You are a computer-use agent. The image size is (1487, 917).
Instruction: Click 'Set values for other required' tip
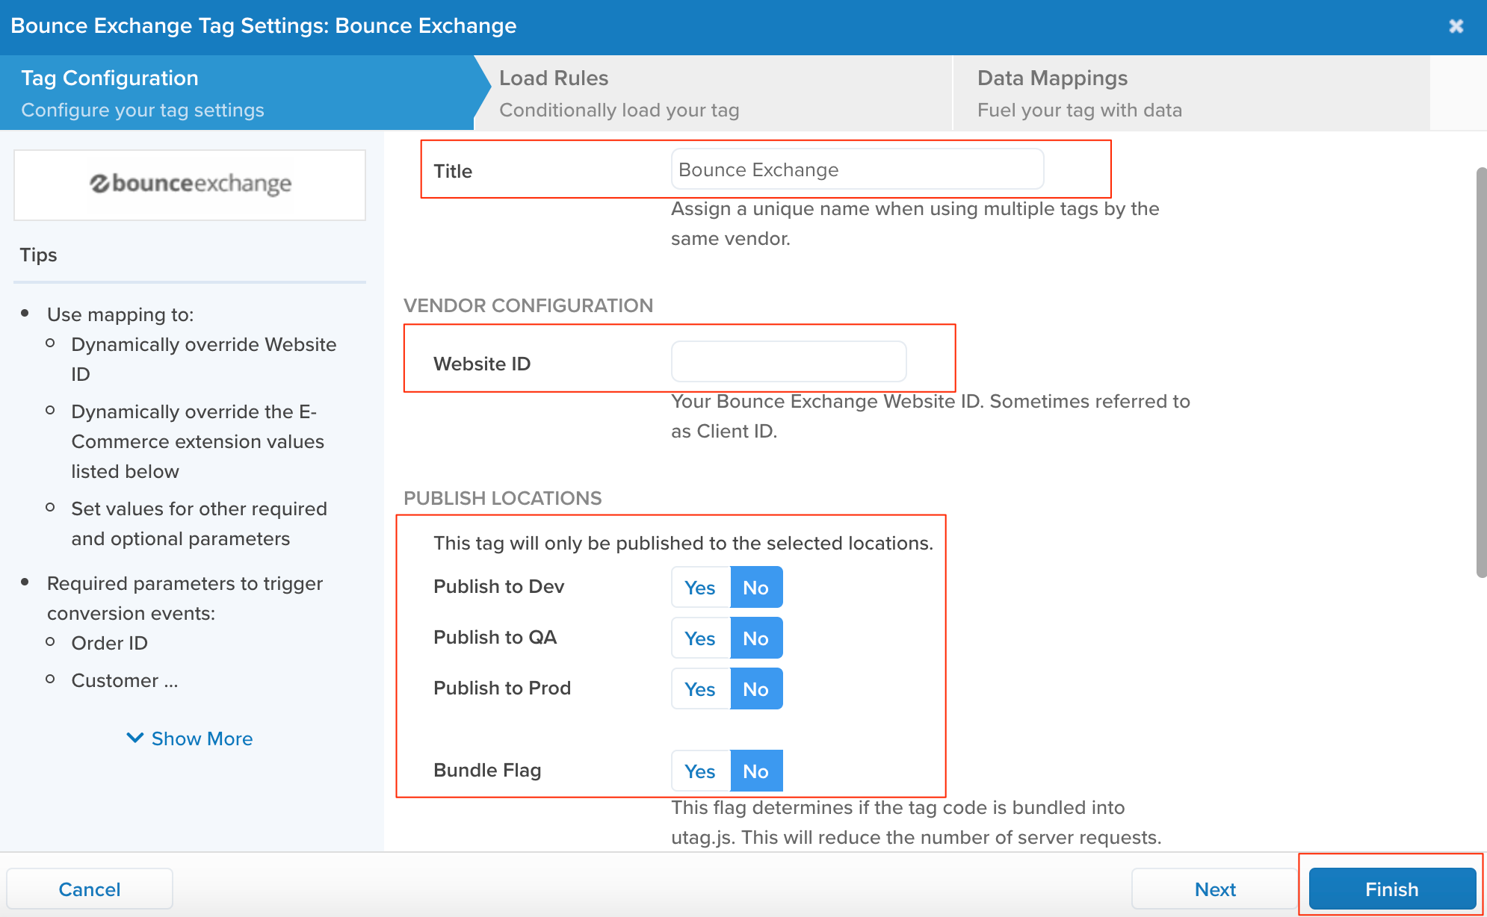point(200,523)
